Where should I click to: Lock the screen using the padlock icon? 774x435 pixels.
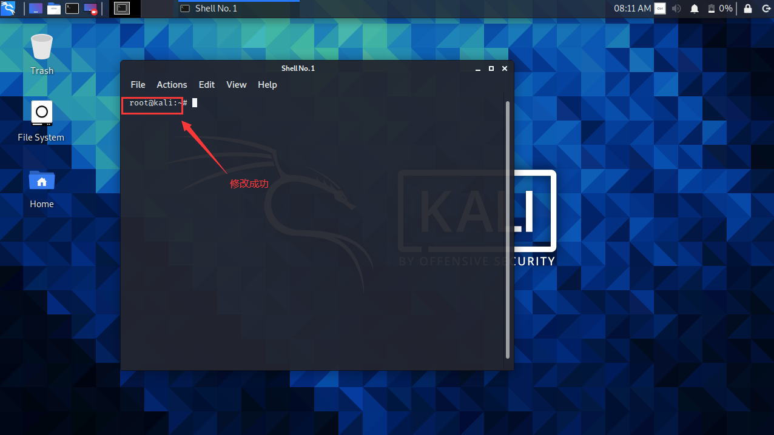coord(747,8)
